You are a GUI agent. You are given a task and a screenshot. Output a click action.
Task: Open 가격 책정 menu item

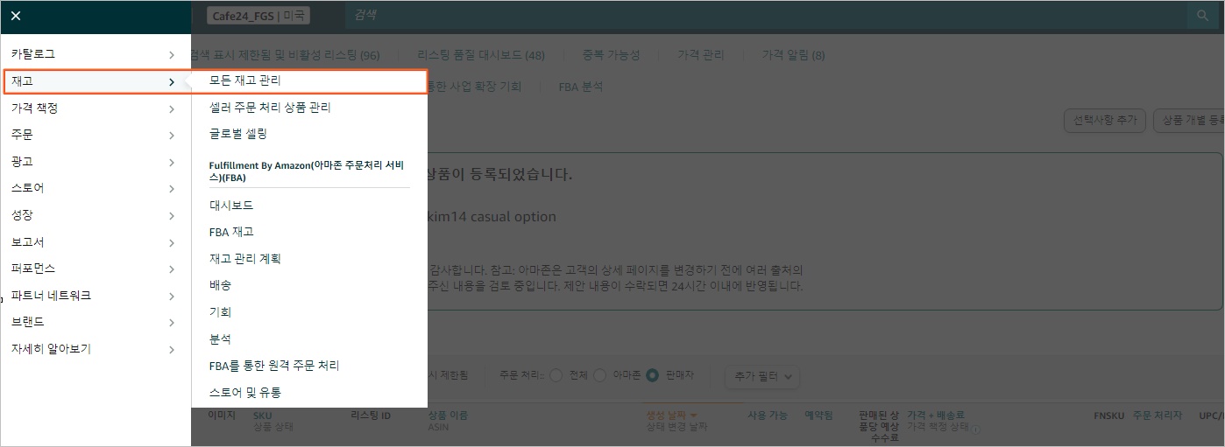(x=34, y=108)
